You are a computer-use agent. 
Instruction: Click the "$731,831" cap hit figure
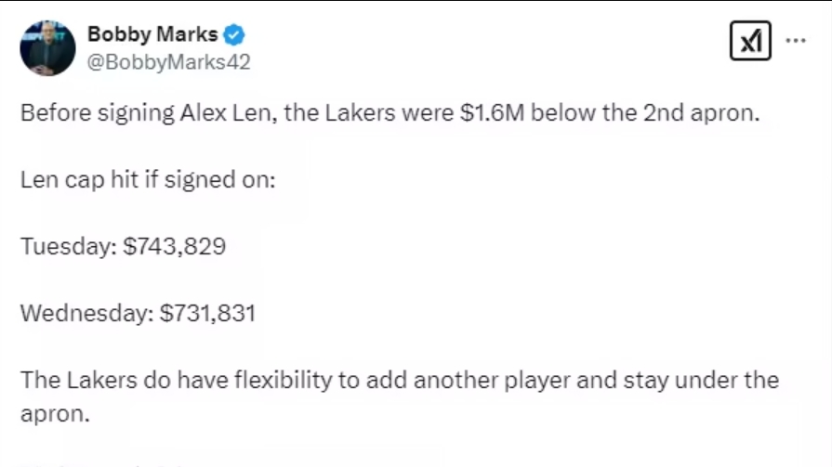point(208,313)
